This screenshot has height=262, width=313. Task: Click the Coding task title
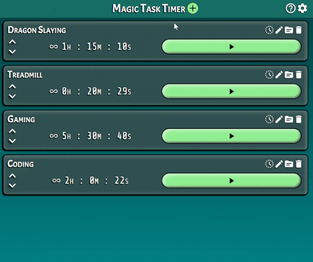(x=21, y=164)
